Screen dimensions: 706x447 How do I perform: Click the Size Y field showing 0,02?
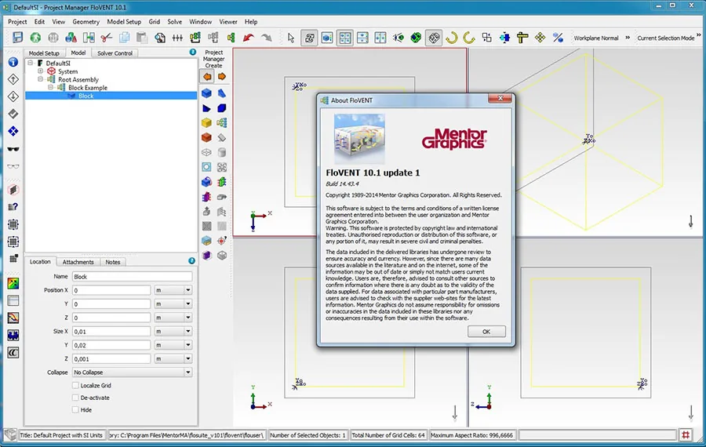pyautogui.click(x=111, y=345)
